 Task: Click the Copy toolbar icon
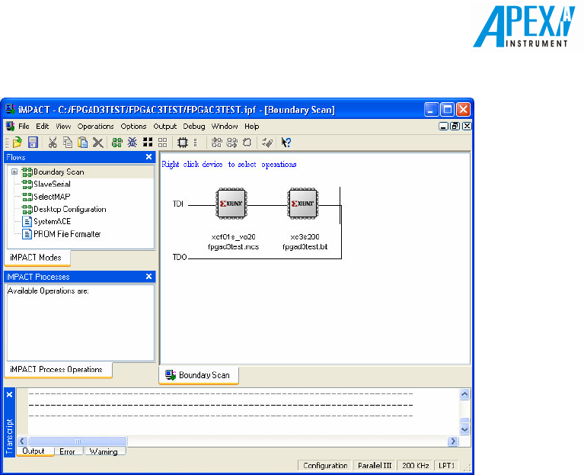(x=68, y=143)
